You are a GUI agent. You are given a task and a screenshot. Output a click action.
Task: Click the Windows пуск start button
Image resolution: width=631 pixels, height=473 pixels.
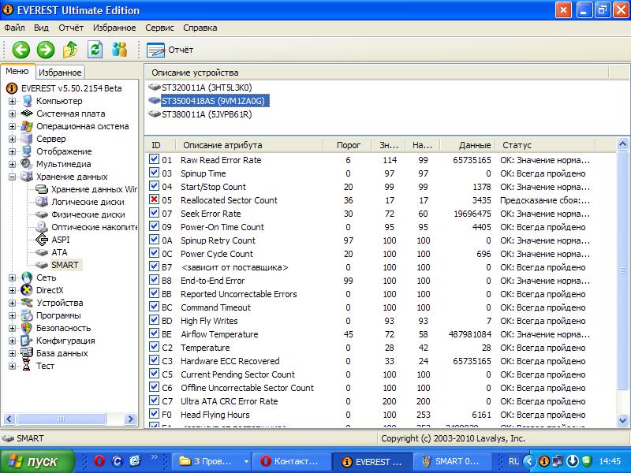click(x=37, y=460)
